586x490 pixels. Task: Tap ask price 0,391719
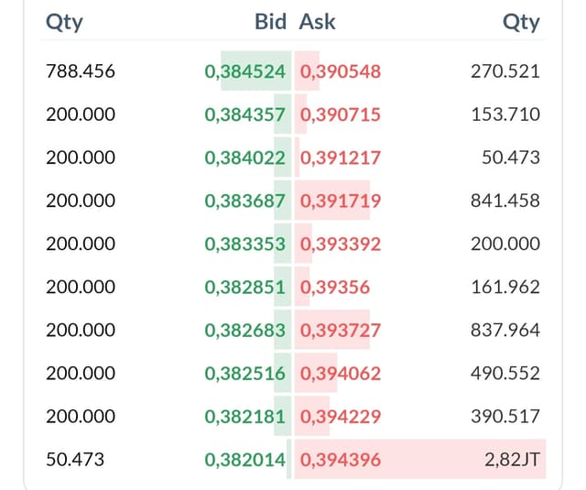[x=341, y=201]
